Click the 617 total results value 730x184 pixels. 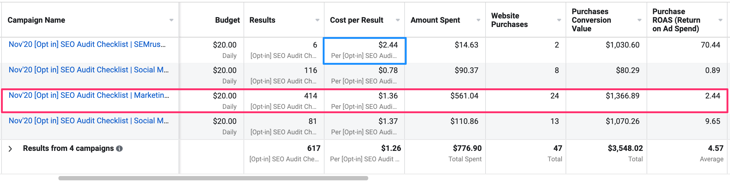coord(314,148)
